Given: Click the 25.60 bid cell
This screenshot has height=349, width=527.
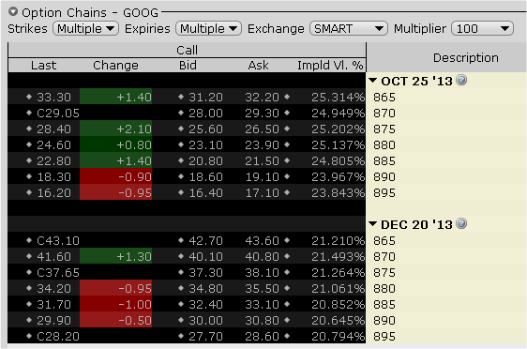Looking at the screenshot, I should coord(205,129).
